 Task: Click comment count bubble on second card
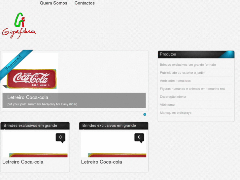coord(139,138)
